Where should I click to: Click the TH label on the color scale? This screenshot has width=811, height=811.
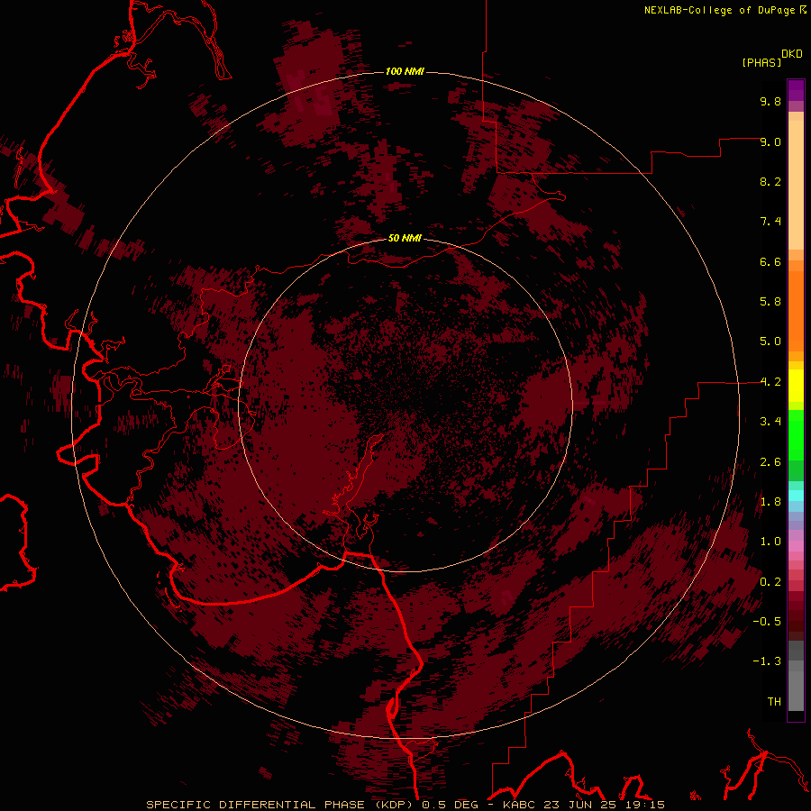coord(774,702)
